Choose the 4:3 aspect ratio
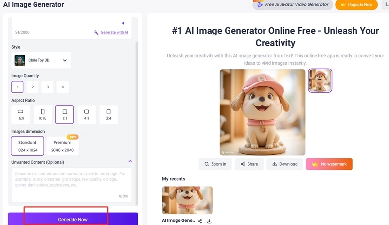The image size is (389, 225). pos(87,115)
